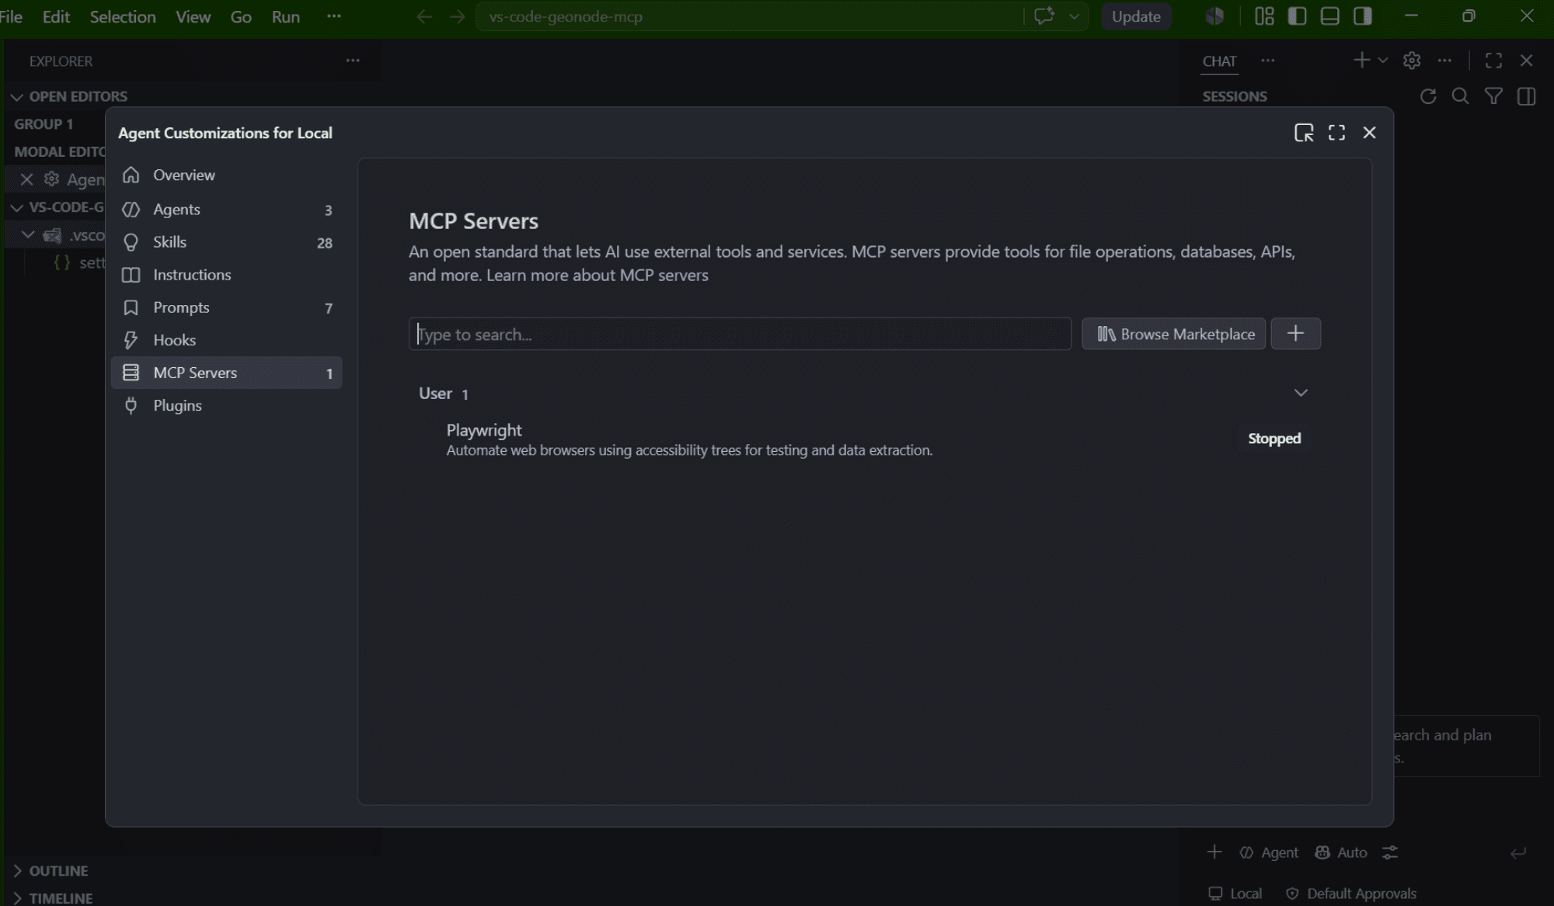
Task: Click the Update button
Action: [x=1135, y=16]
